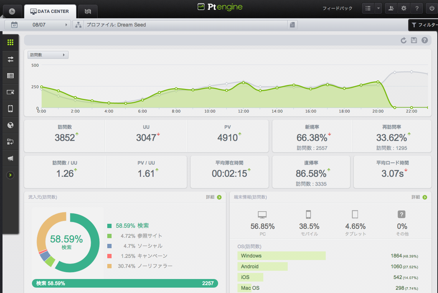Open the settings gear icon

click(x=404, y=8)
